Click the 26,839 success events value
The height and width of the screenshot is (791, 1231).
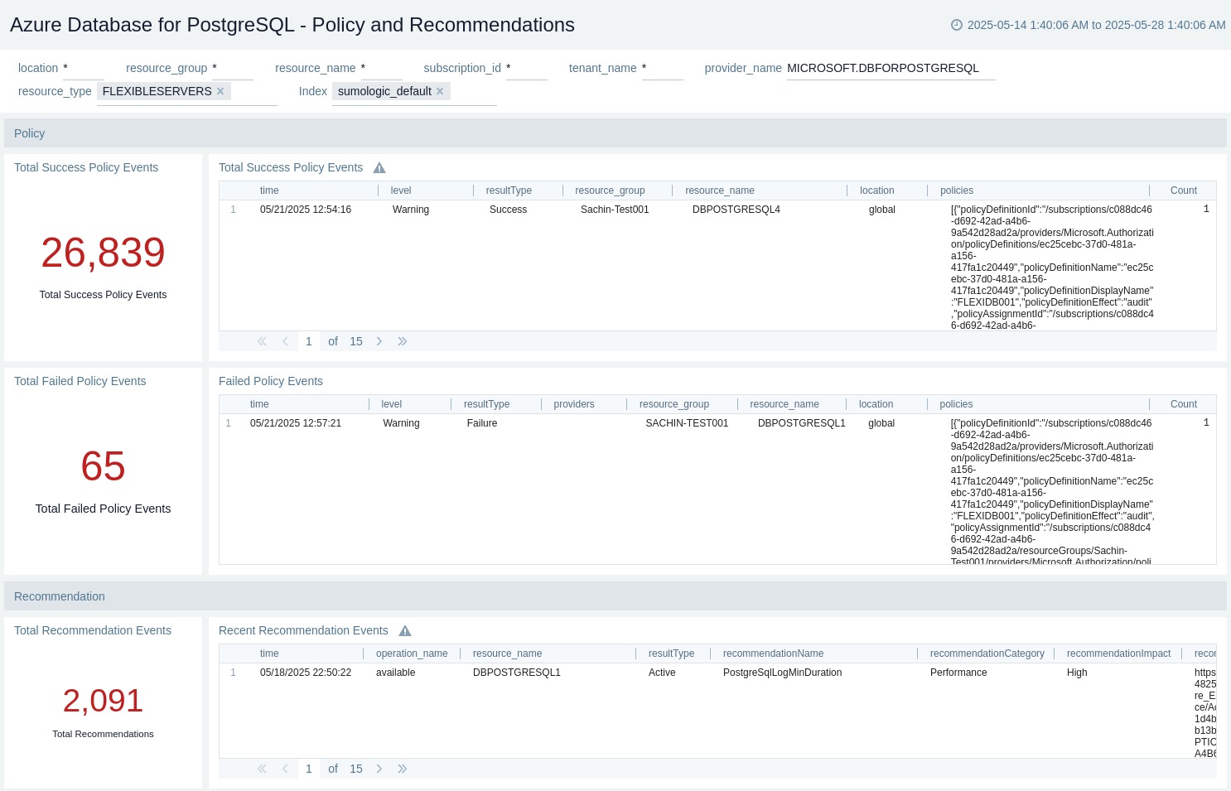[x=104, y=253]
